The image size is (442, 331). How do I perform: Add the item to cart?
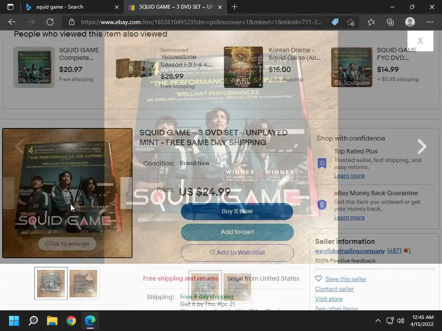tap(237, 232)
